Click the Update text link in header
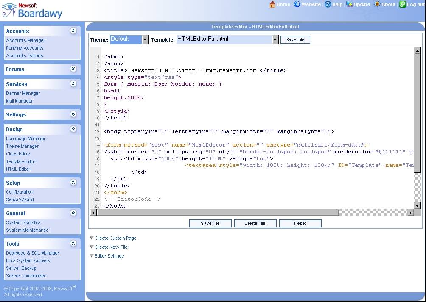 coord(362,4)
